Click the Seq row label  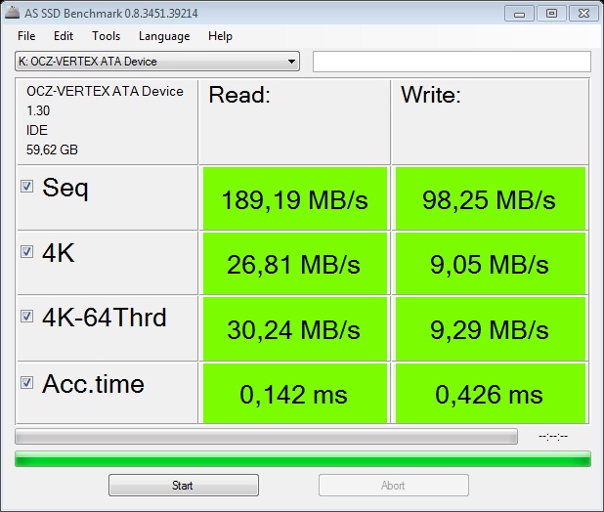coord(65,189)
